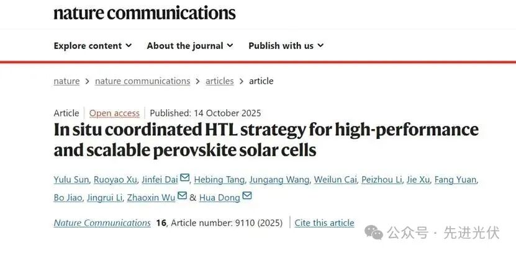Click the italic Nature Communications journal link
The image size is (516, 253).
point(102,223)
